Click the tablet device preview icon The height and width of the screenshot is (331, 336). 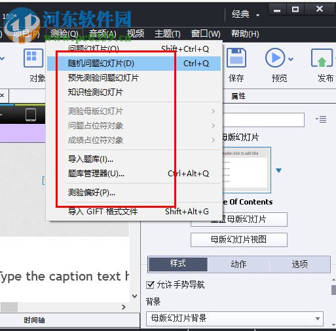pyautogui.click(x=31, y=115)
